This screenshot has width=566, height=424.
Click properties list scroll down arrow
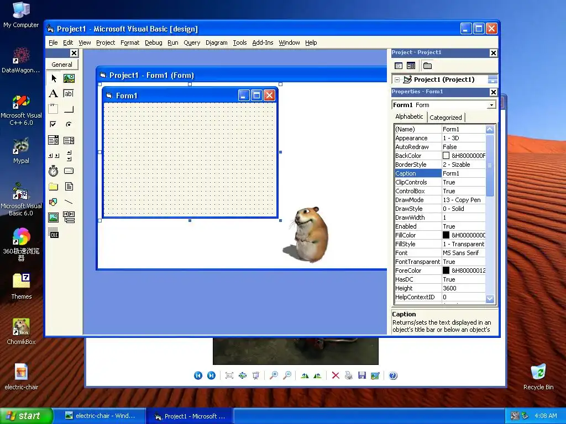pyautogui.click(x=490, y=299)
